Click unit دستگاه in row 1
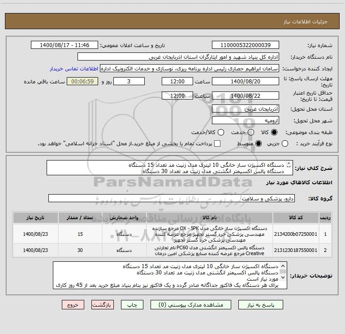This screenshot has height=334, width=345. tap(124, 234)
